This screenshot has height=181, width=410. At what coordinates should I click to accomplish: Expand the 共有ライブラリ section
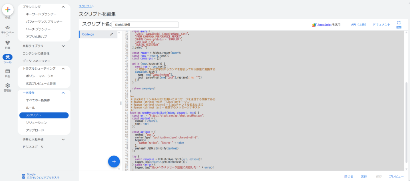tap(63, 46)
